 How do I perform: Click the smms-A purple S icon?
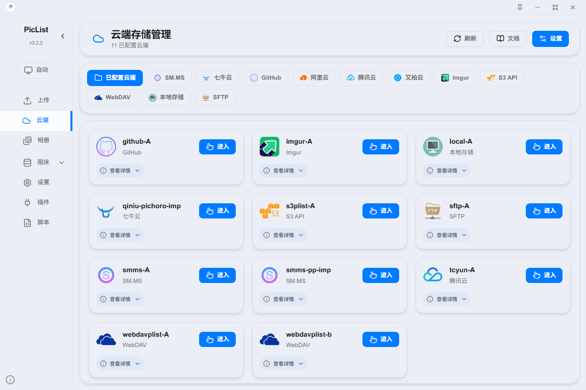106,275
